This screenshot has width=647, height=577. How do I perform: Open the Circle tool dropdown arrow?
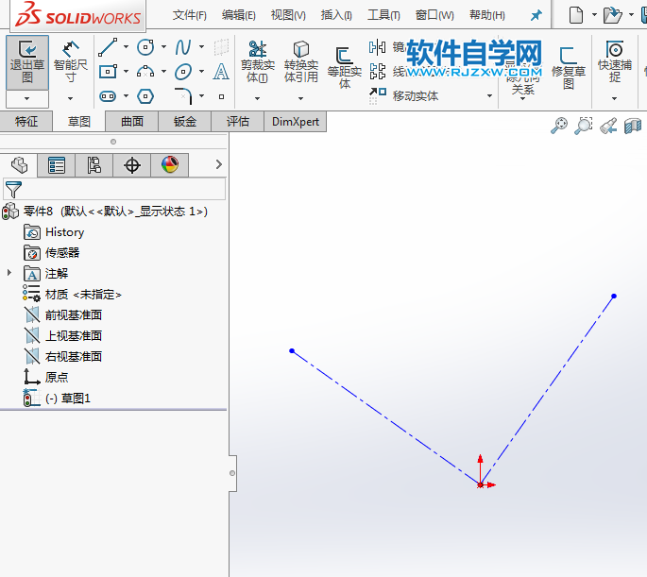(x=163, y=47)
